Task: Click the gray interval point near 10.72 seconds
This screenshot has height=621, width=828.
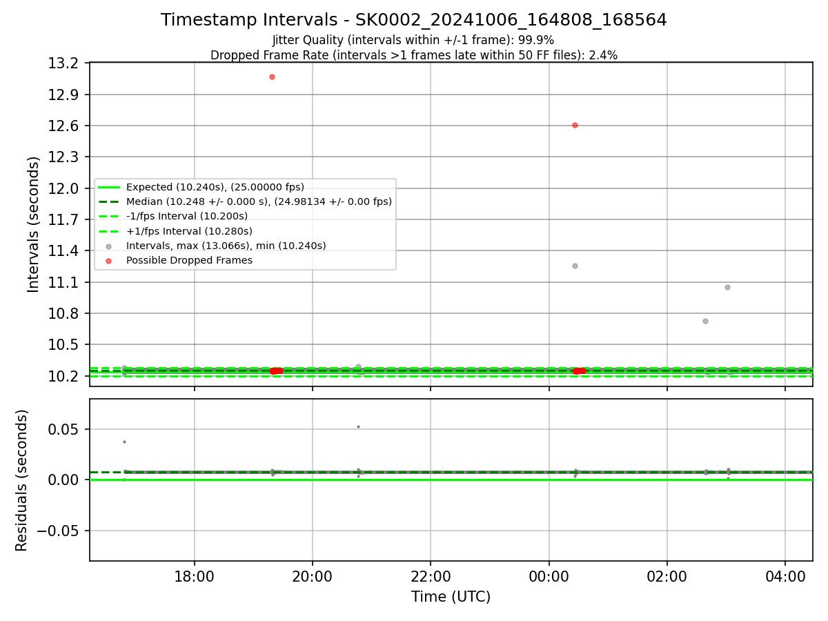Action: click(x=705, y=321)
